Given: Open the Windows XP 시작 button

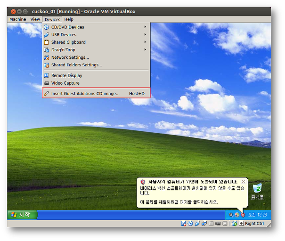Looking at the screenshot, I should point(22,215).
